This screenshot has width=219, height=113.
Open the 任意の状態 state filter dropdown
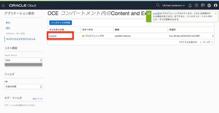tap(24, 87)
